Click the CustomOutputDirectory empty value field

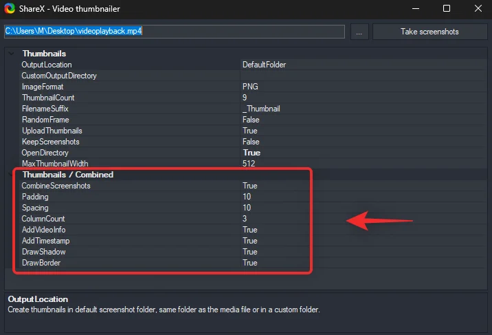[361, 76]
